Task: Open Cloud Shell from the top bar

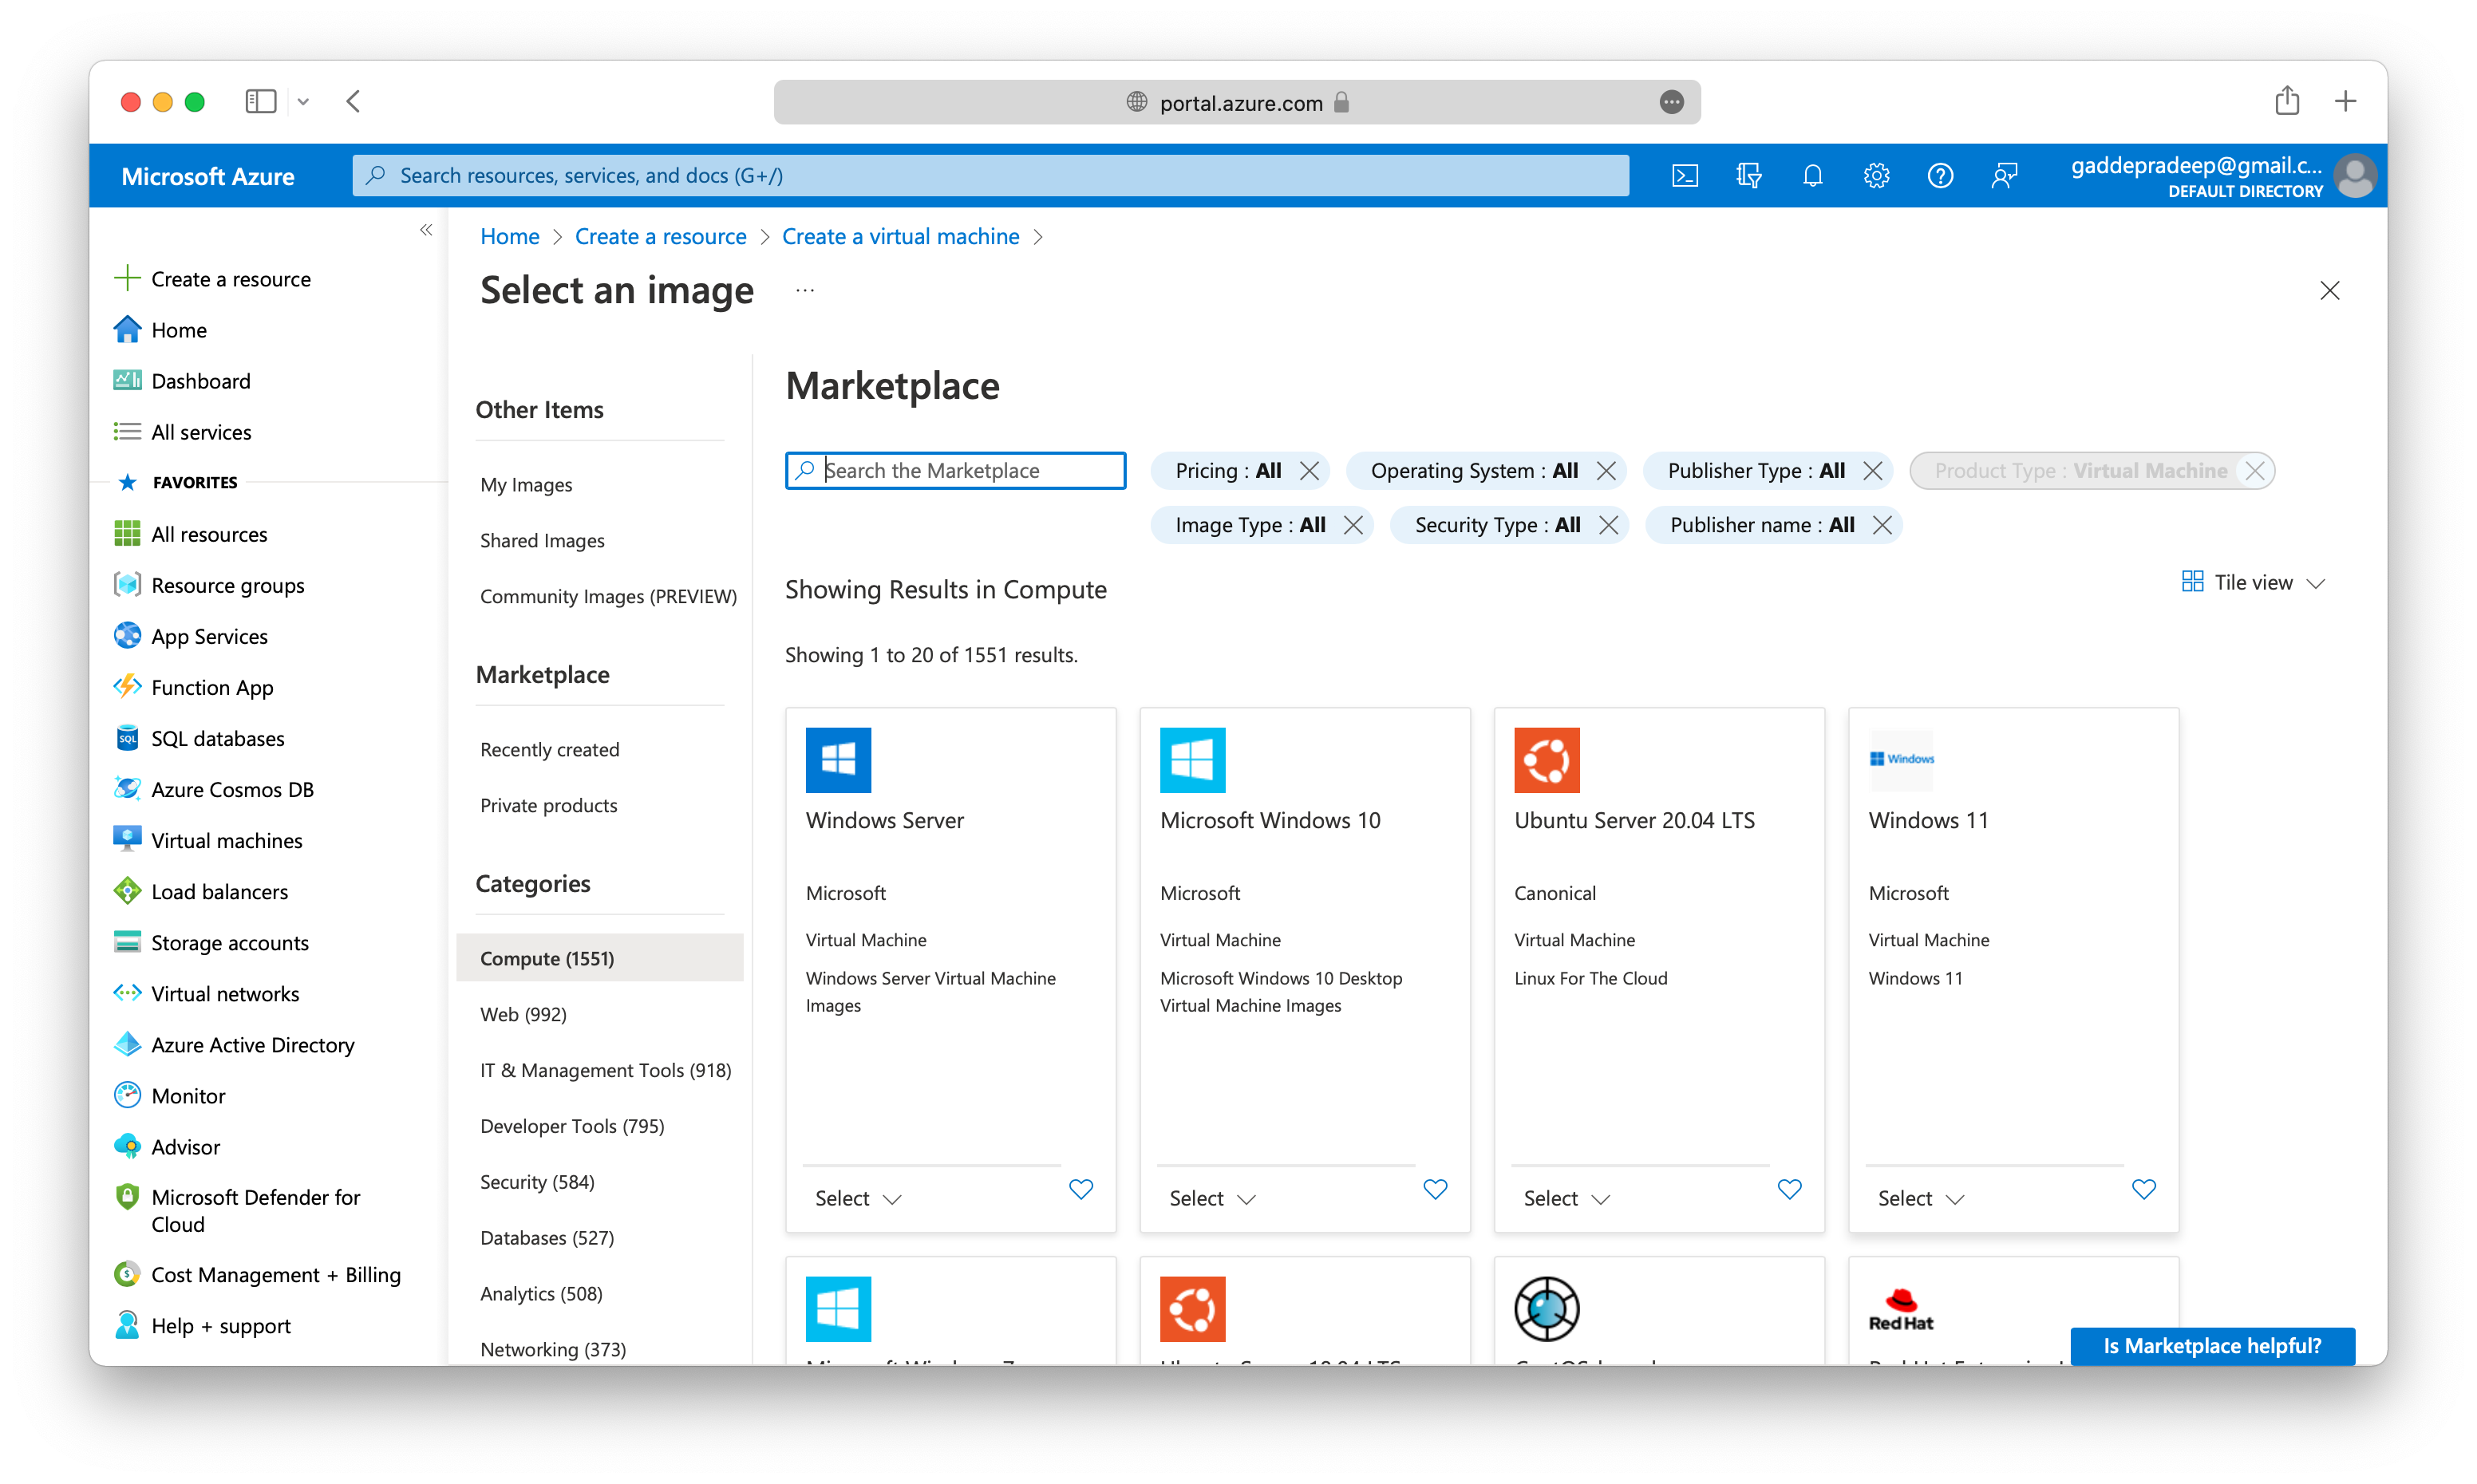Action: [1684, 176]
